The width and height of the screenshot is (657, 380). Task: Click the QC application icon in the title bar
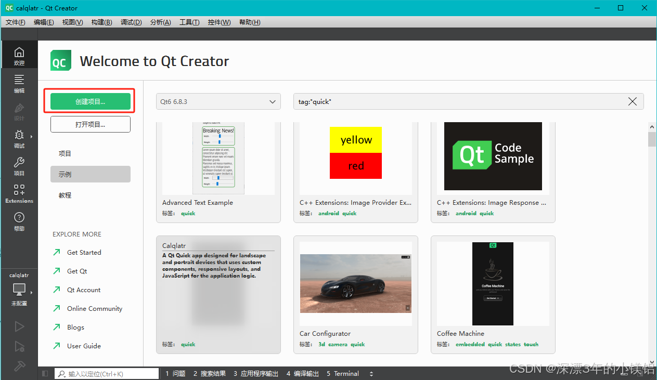[9, 8]
